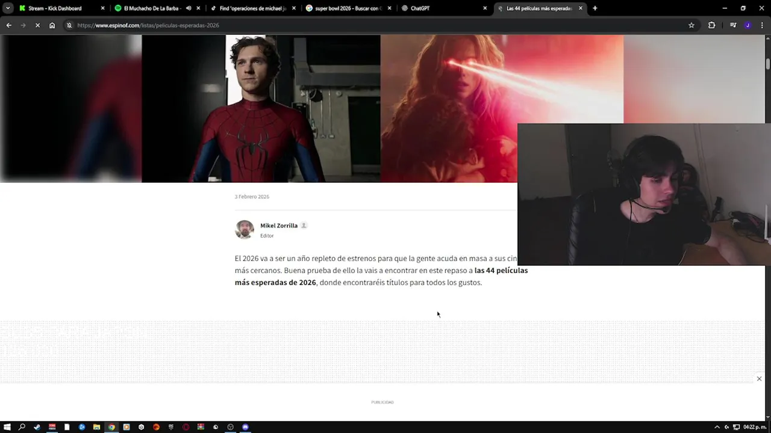Close the Stream - Kick Dashboard tab
771x433 pixels.
coord(102,8)
